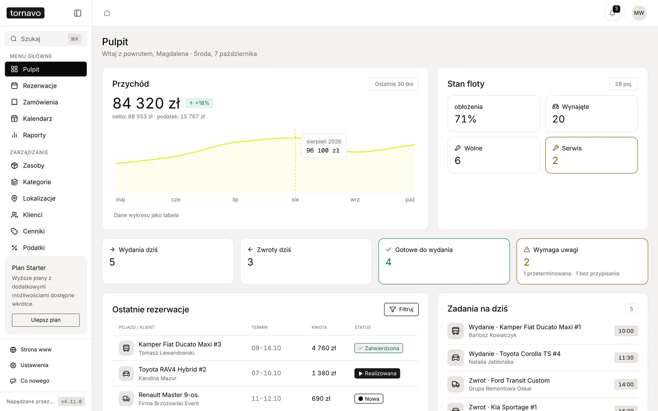Open Co nowego changelog
Screen dimensions: 658x411
46,381
